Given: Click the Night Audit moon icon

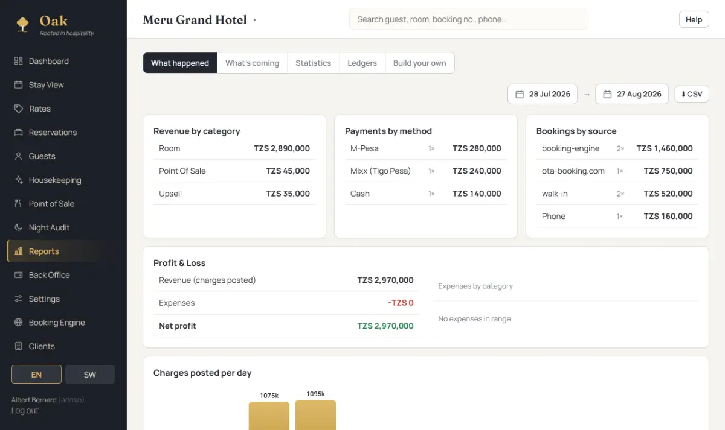Looking at the screenshot, I should (x=18, y=227).
